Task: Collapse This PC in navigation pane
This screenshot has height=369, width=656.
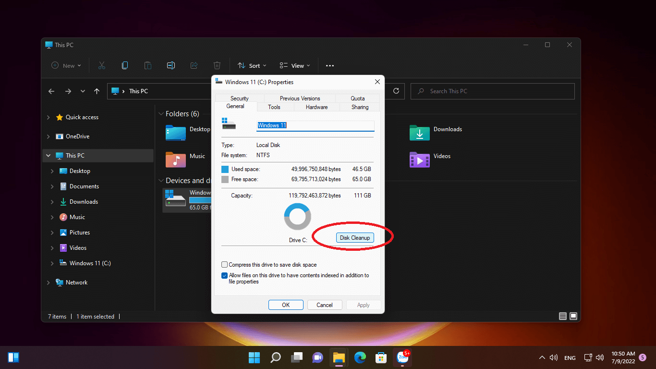Action: coord(48,156)
